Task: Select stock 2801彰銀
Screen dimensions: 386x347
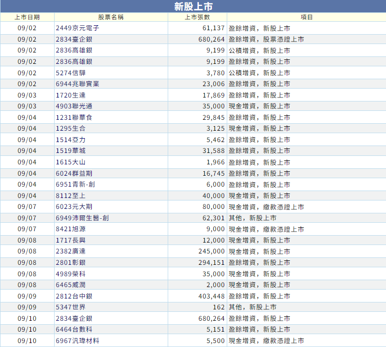Action: [70, 263]
